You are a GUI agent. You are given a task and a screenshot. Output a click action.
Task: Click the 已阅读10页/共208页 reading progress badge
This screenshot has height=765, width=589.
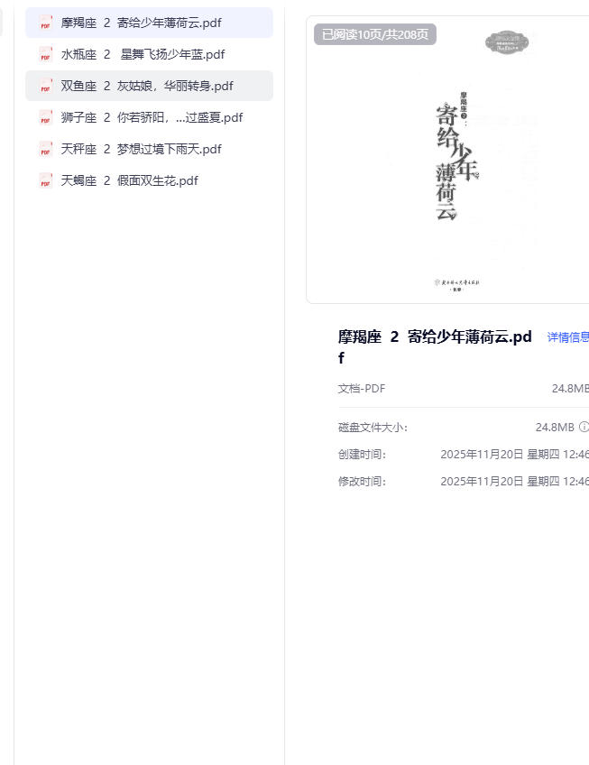(x=375, y=34)
